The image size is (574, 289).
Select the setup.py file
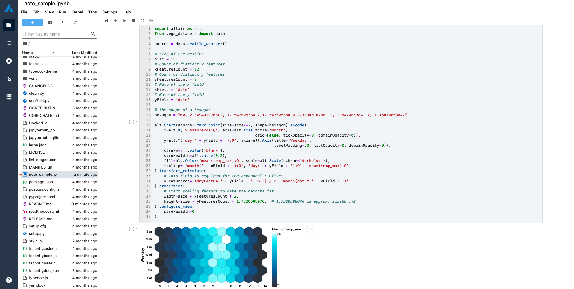coord(60,234)
